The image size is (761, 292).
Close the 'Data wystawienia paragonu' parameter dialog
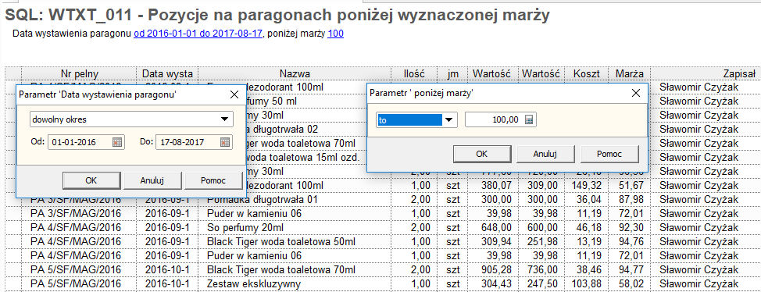[234, 94]
